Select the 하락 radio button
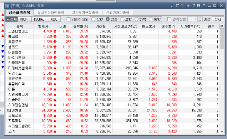 tap(137, 19)
